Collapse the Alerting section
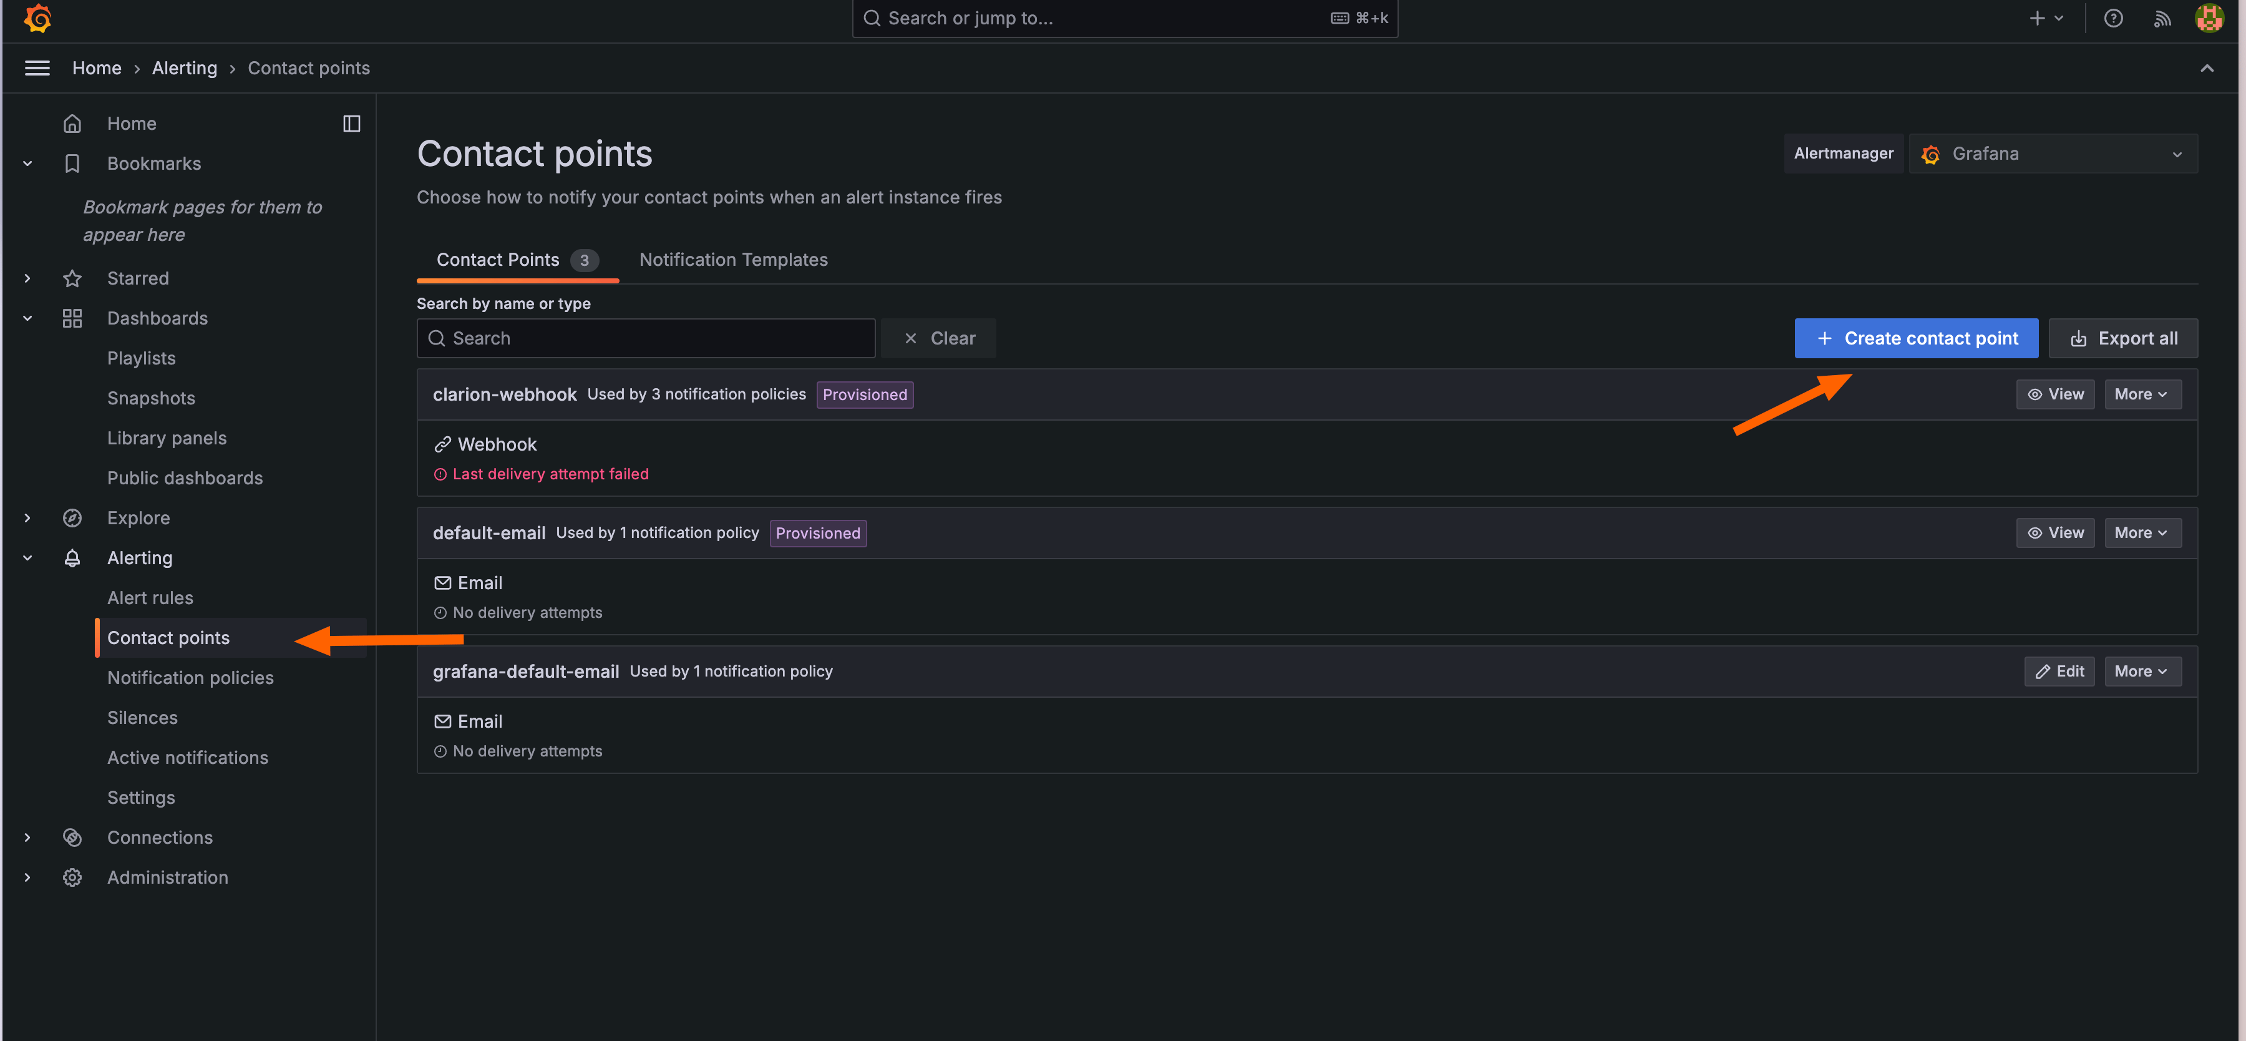 pyautogui.click(x=27, y=558)
